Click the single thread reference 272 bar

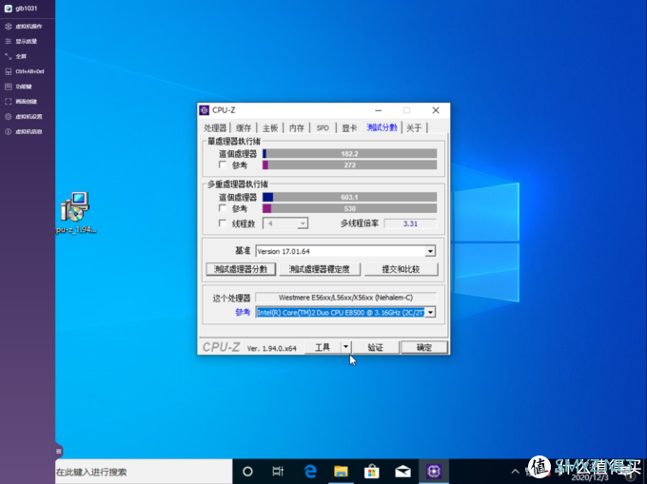pos(349,165)
